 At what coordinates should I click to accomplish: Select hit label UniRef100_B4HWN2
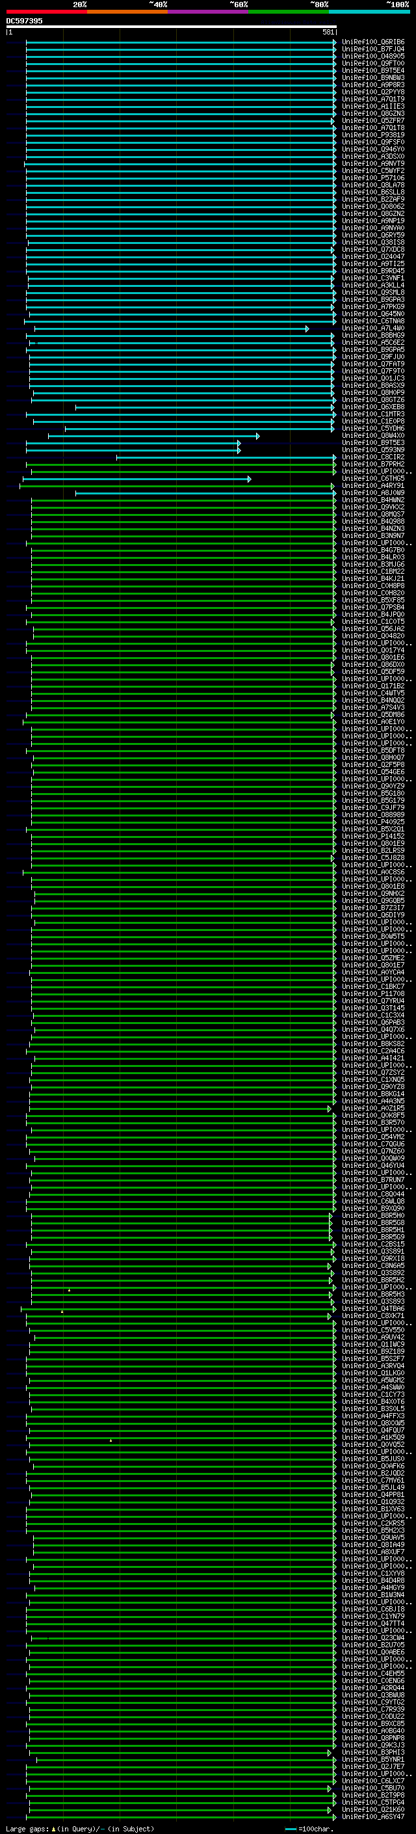point(373,500)
